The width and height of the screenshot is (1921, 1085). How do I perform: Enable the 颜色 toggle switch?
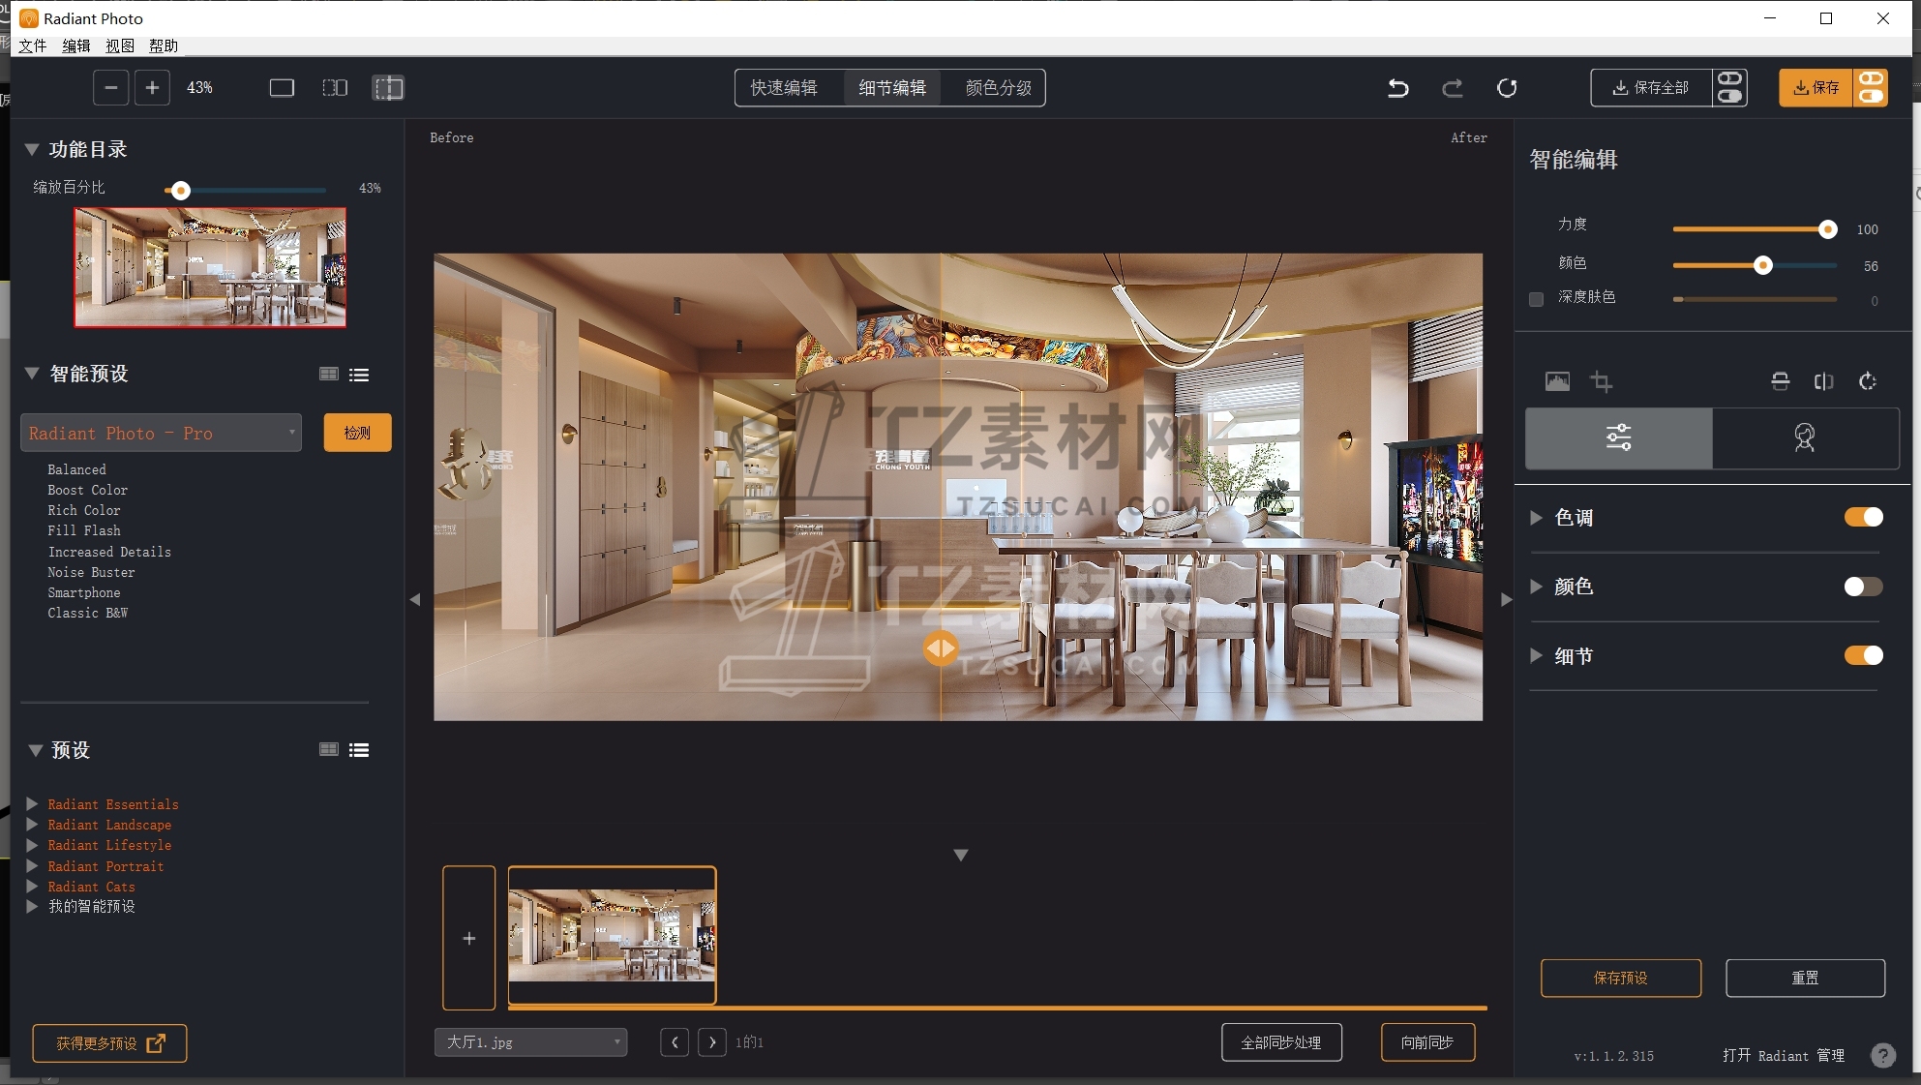tap(1863, 587)
